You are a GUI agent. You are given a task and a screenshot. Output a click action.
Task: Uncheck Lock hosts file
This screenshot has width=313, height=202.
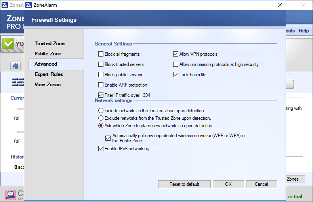tap(176, 75)
